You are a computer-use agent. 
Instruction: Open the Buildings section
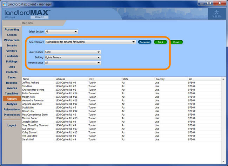12,61
